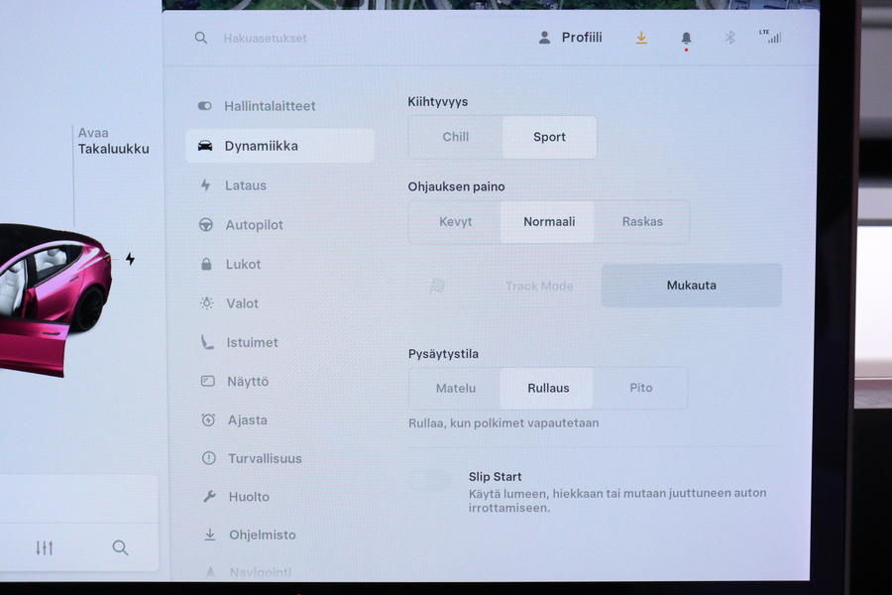
Task: Click the charging bolt icon beside car
Action: click(130, 259)
